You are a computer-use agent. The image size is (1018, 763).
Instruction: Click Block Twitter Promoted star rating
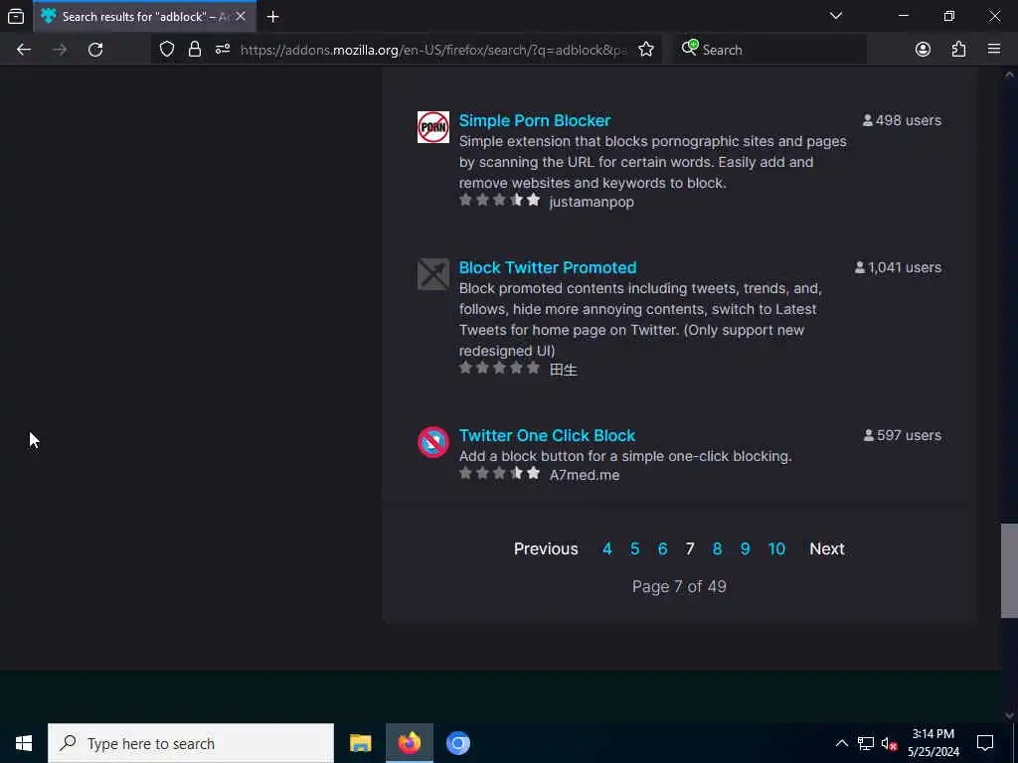(x=499, y=368)
